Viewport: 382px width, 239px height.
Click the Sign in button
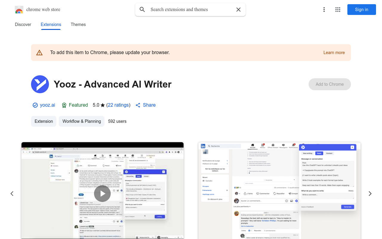pos(362,10)
